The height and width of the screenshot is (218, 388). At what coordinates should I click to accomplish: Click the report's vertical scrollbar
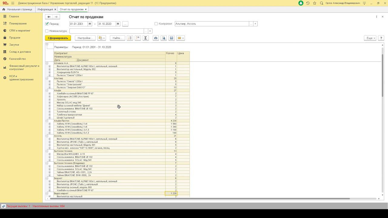[x=382, y=76]
